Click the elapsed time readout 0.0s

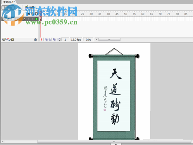[x=88, y=39]
